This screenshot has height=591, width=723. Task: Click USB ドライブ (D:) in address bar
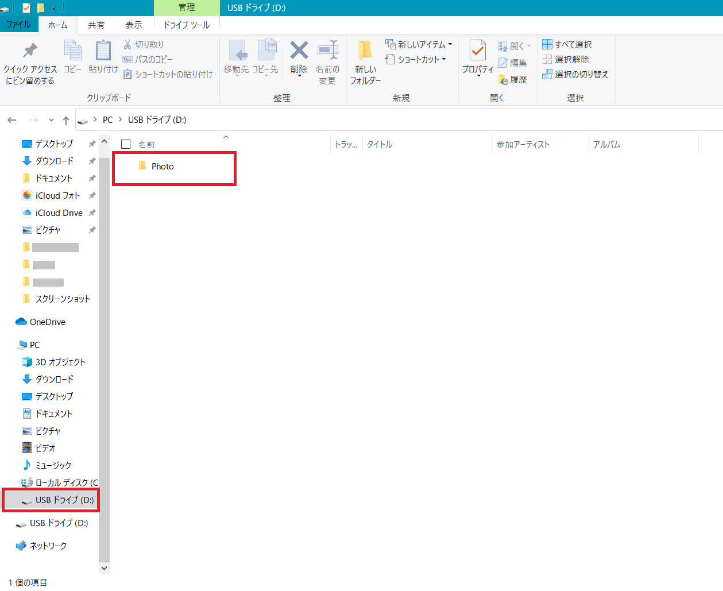pyautogui.click(x=157, y=119)
